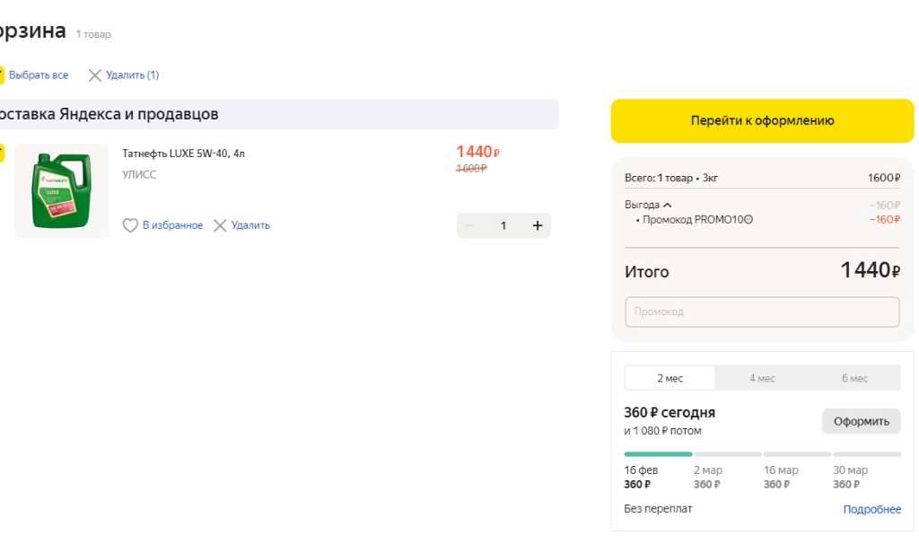
Task: Click the 360 ₽ сегодня heading
Action: pos(670,413)
